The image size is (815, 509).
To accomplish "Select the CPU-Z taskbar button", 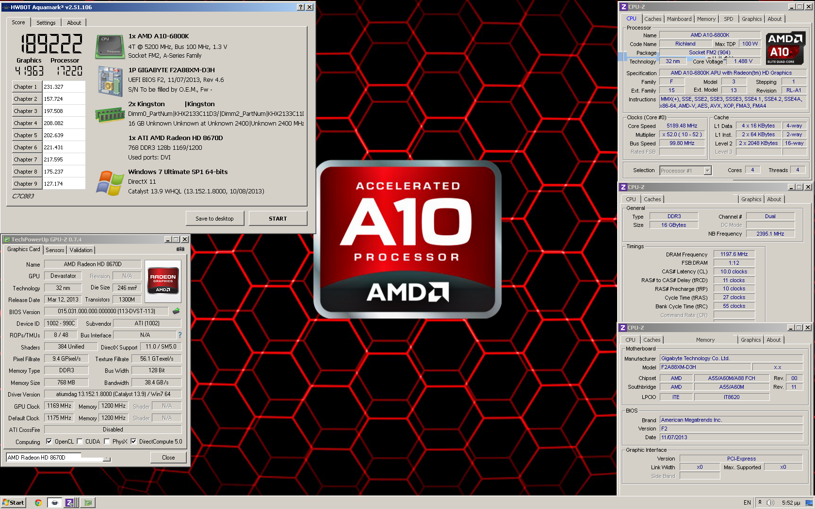I will pos(70,503).
